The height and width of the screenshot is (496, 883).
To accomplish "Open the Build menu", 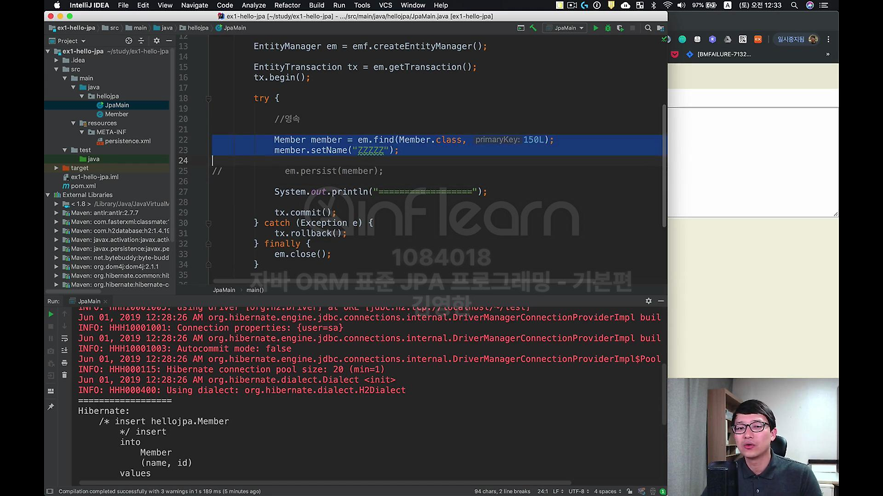I will point(317,5).
